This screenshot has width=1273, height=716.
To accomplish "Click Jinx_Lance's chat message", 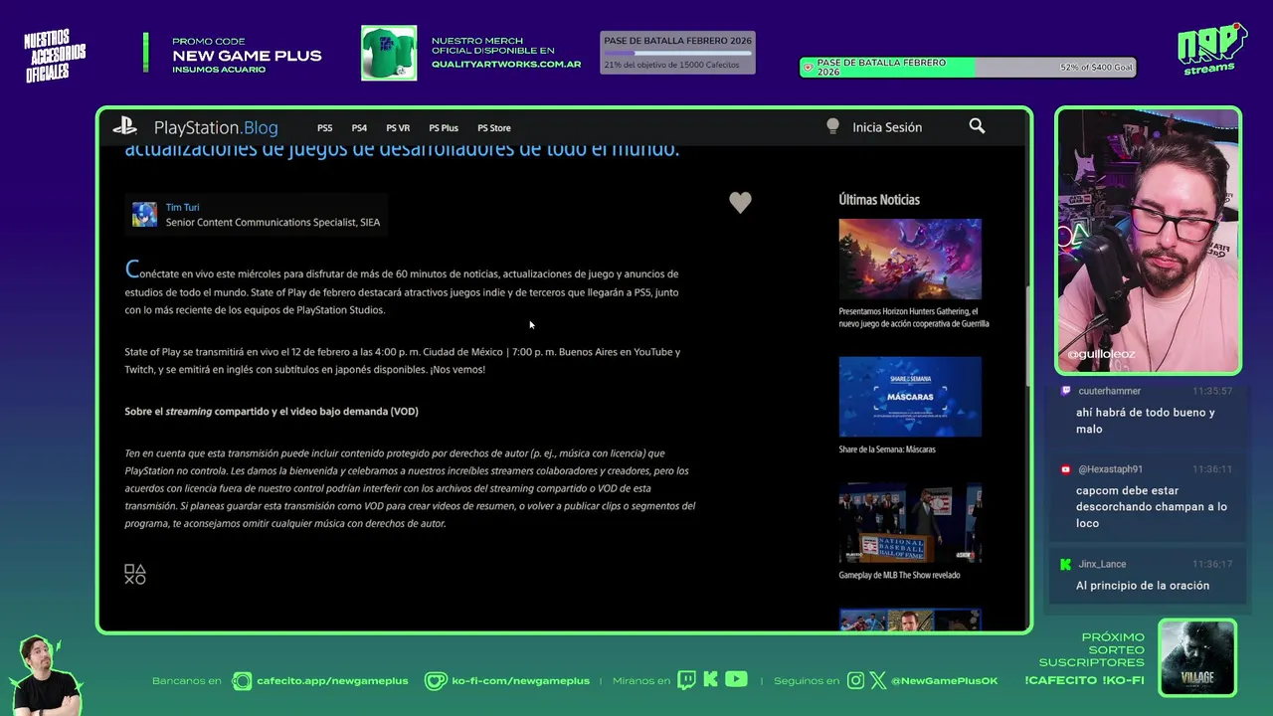I will click(x=1143, y=586).
